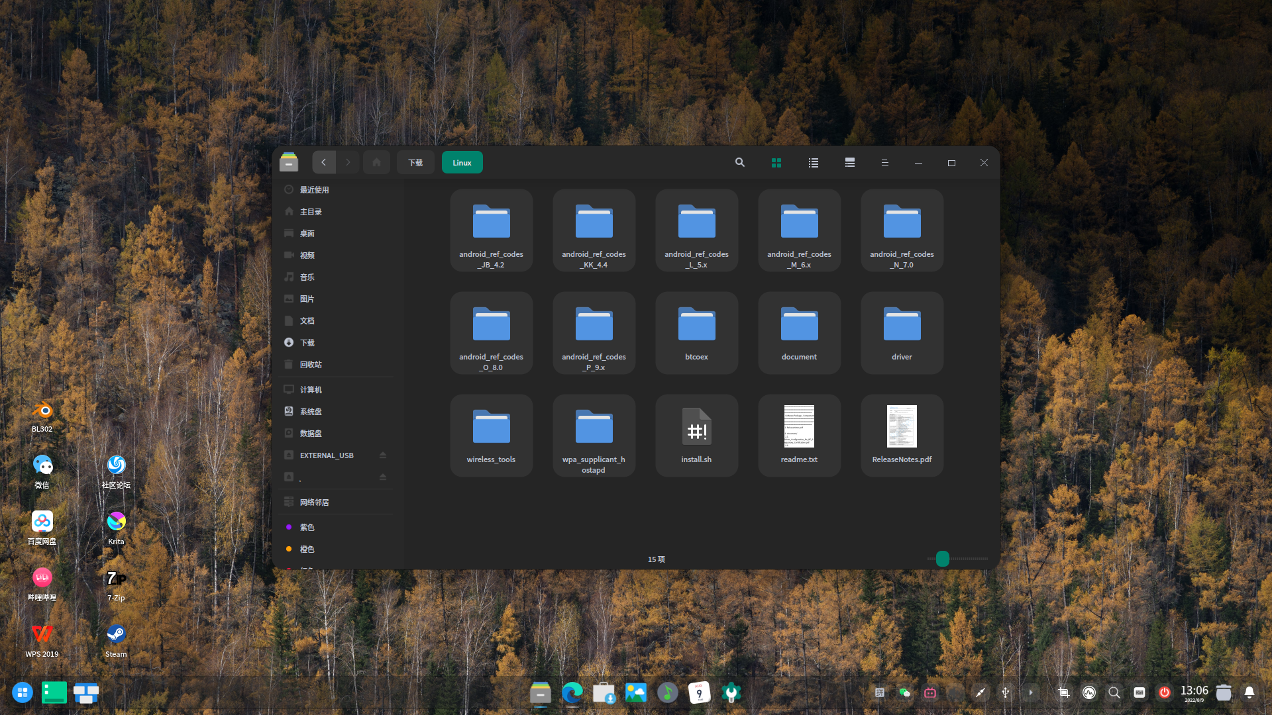
Task: Select the 下载 breadcrumb tab
Action: [x=415, y=162]
